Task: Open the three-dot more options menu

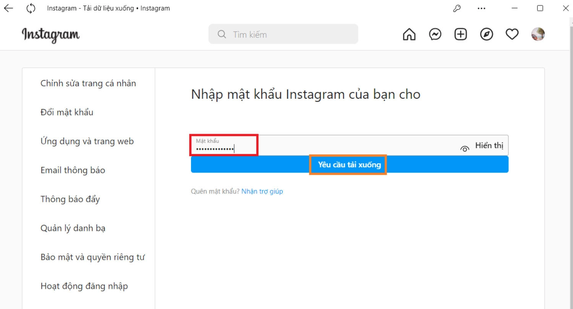Action: pos(482,8)
